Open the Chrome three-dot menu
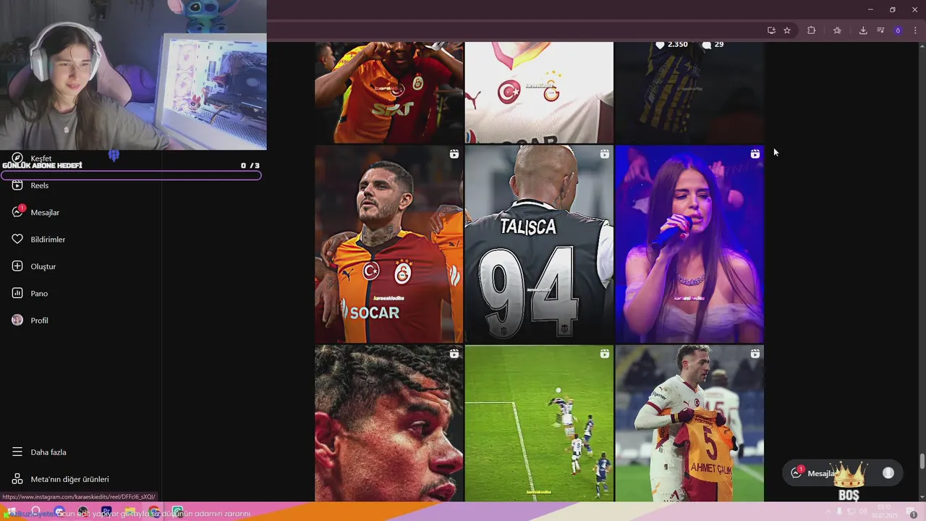The height and width of the screenshot is (521, 926). coord(915,30)
